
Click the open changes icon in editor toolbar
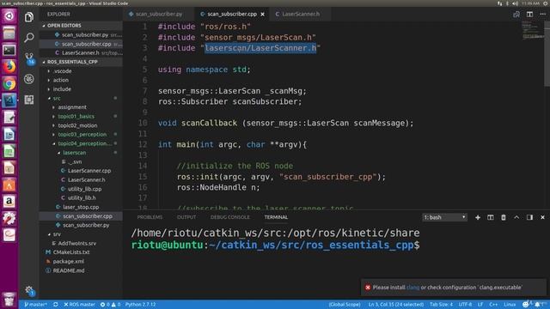click(516, 14)
